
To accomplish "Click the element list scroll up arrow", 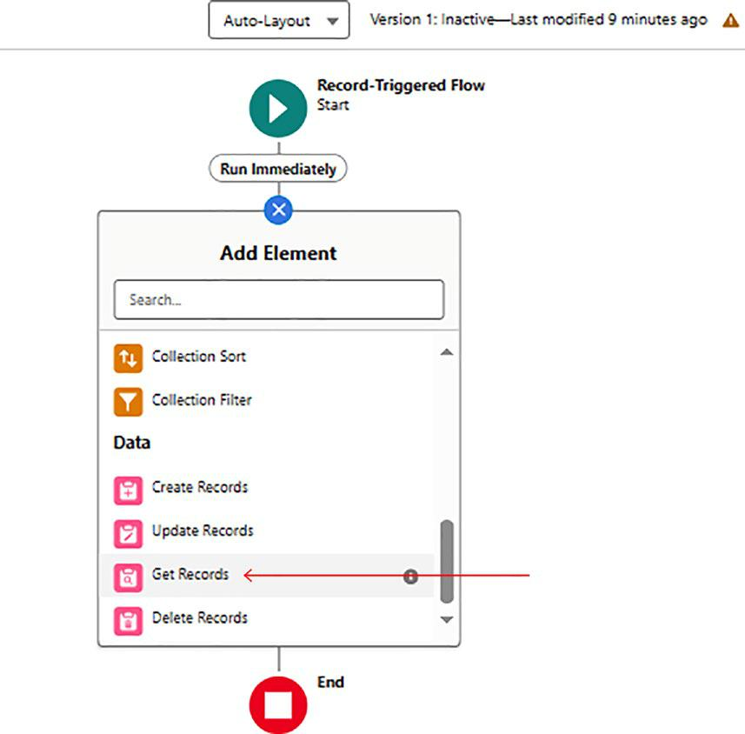I will pos(447,352).
